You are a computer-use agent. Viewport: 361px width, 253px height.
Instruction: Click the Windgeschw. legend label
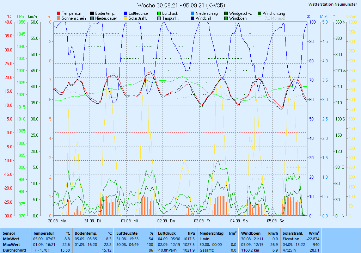(241, 13)
